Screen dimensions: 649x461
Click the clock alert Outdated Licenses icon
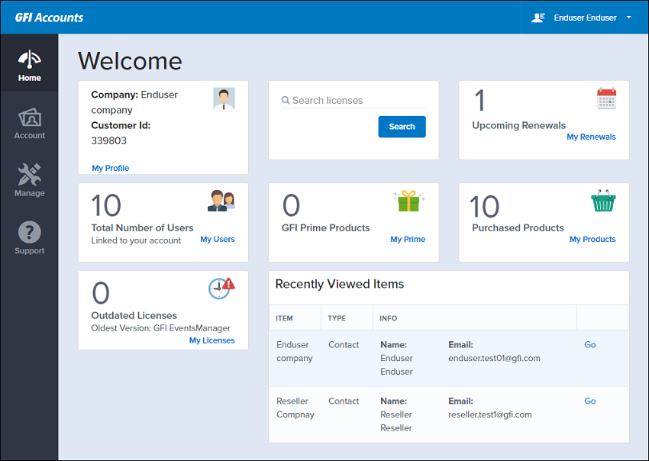[221, 289]
